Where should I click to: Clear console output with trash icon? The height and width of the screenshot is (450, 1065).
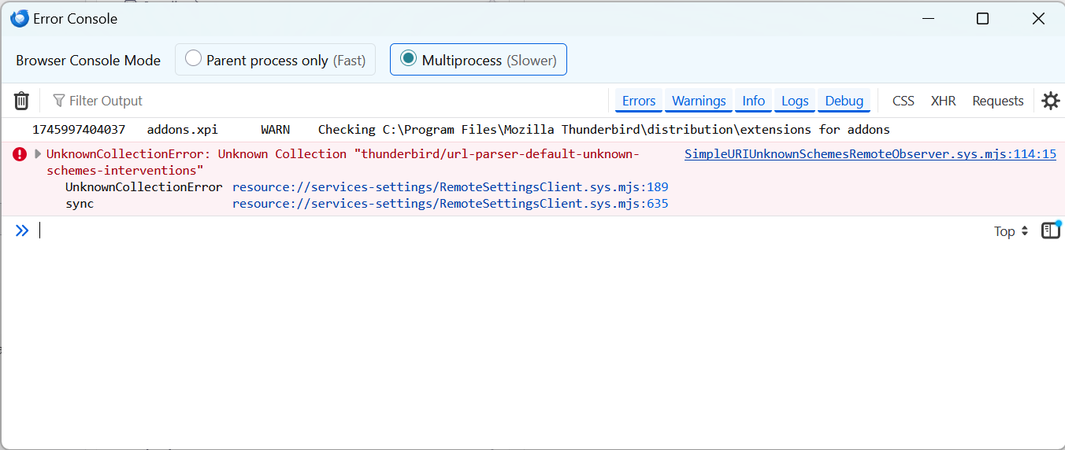pyautogui.click(x=21, y=101)
